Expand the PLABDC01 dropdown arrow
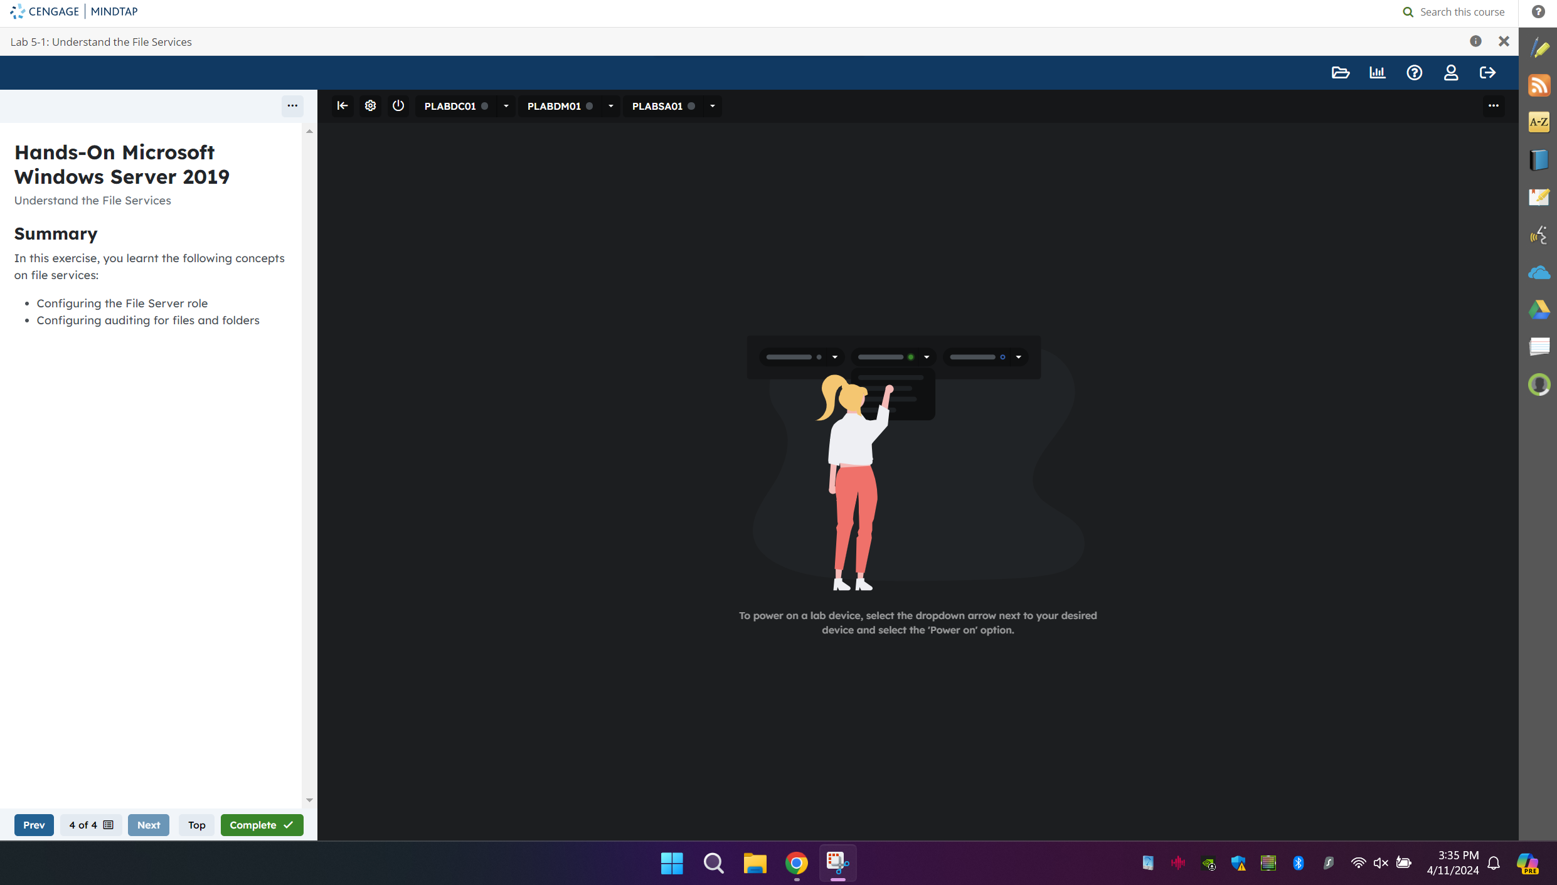Image resolution: width=1557 pixels, height=885 pixels. pos(506,106)
